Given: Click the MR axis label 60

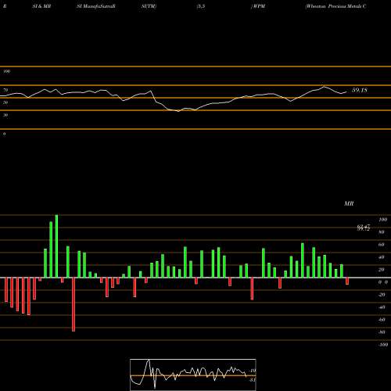Looking at the screenshot, I should pos(382,245).
